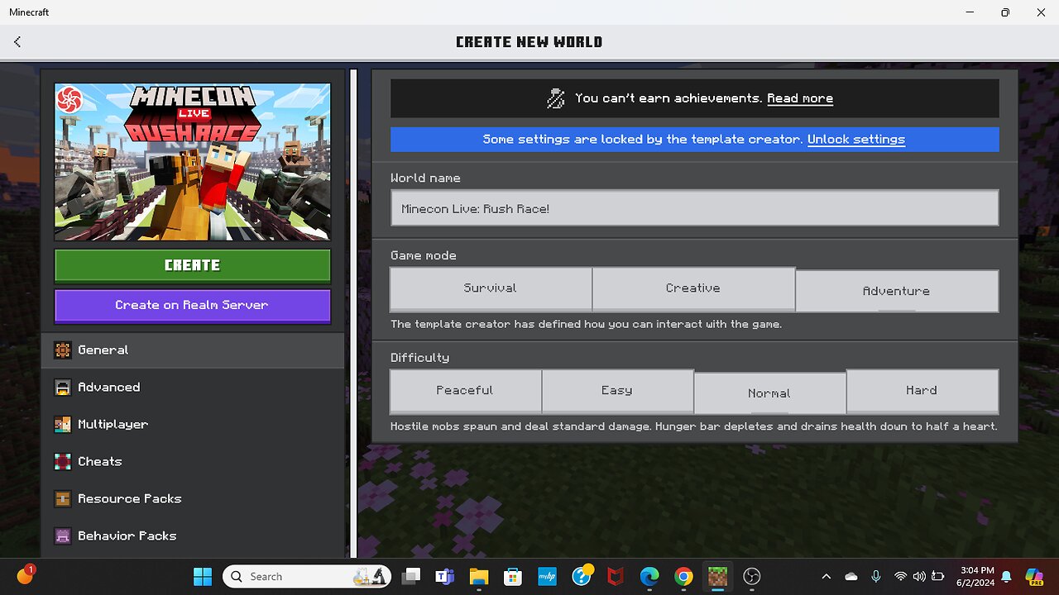Open OBS Studio from the taskbar
Screen dimensions: 1059x595
pyautogui.click(x=751, y=576)
